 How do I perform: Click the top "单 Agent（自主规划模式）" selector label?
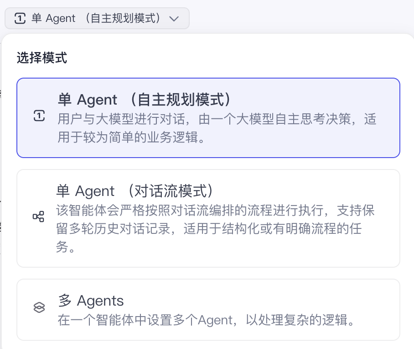pyautogui.click(x=96, y=19)
